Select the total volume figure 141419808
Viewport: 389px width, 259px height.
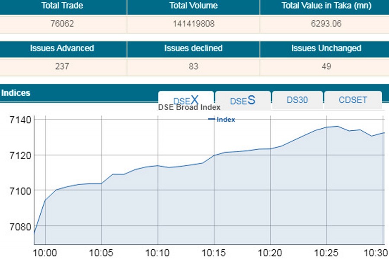[x=193, y=24]
